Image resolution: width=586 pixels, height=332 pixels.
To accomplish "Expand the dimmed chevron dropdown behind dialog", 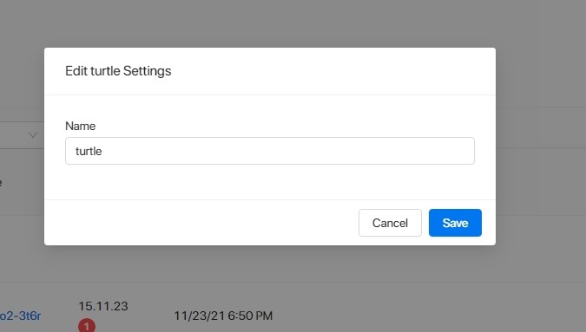I will (33, 135).
